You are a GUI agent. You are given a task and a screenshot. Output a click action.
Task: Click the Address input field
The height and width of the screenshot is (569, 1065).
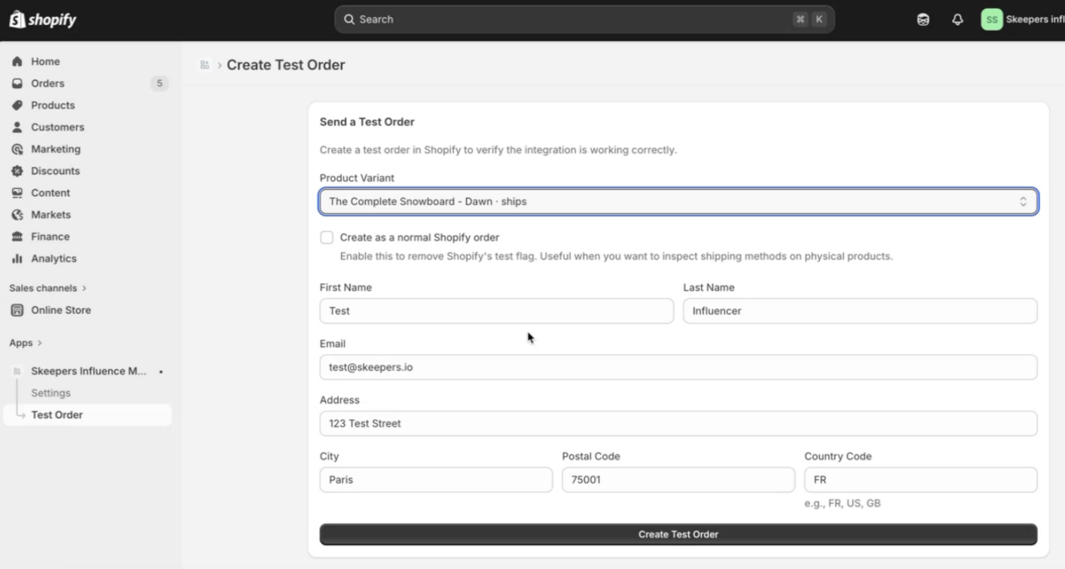(x=678, y=423)
